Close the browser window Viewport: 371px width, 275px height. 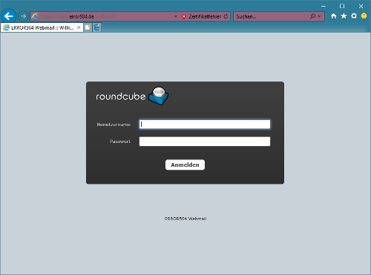click(x=361, y=6)
